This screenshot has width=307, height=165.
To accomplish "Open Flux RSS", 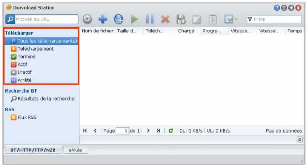I will (x=23, y=117).
